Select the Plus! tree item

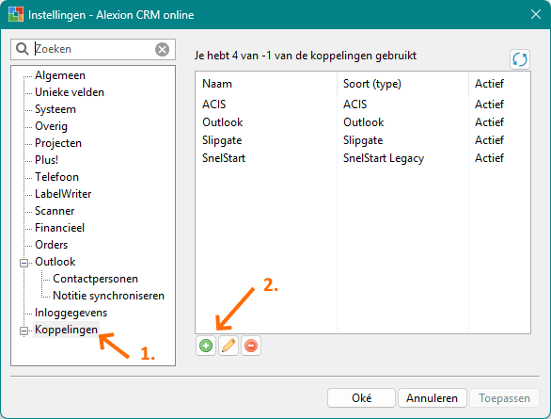[46, 160]
